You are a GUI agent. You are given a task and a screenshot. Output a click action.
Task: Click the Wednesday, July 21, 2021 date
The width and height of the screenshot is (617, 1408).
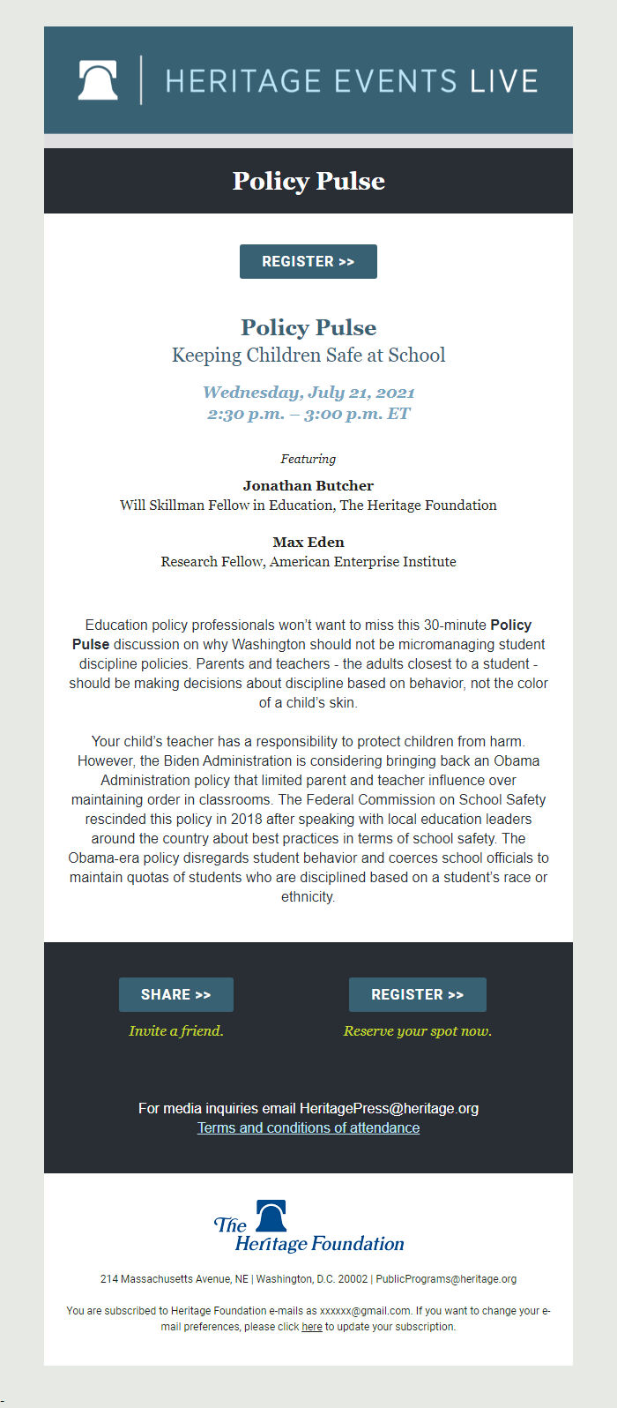[308, 393]
